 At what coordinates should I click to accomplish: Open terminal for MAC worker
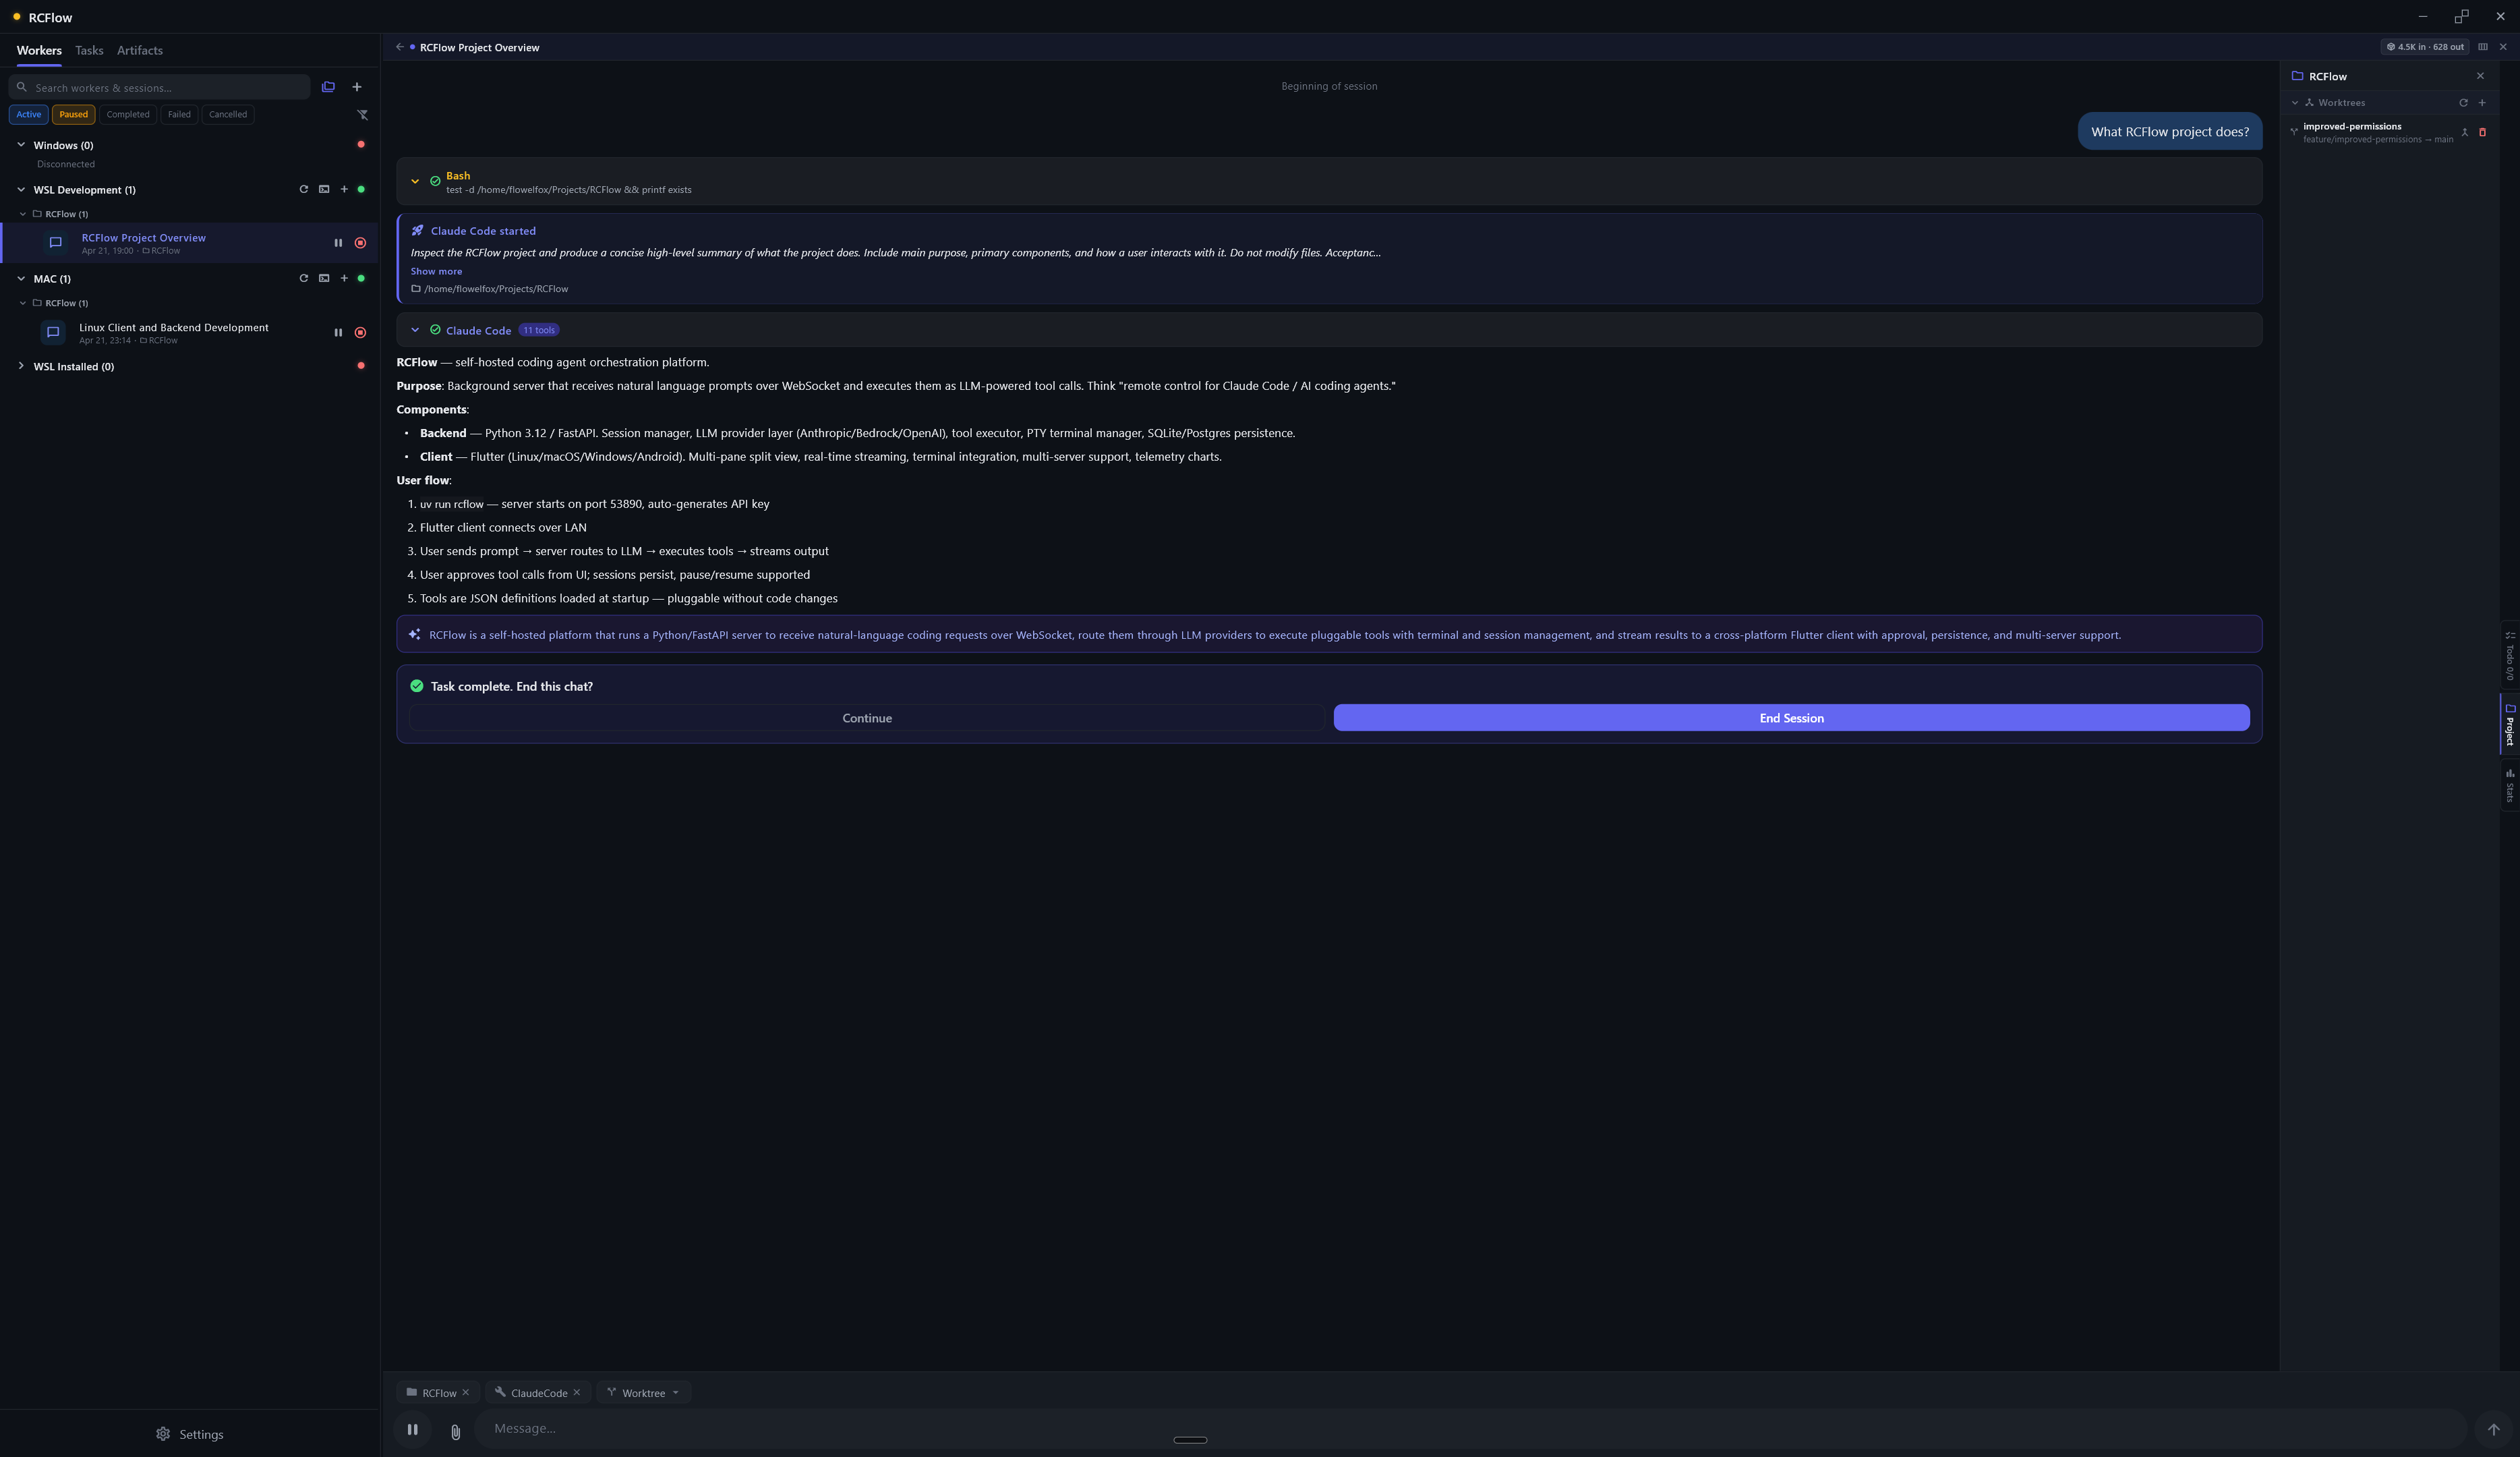[324, 278]
